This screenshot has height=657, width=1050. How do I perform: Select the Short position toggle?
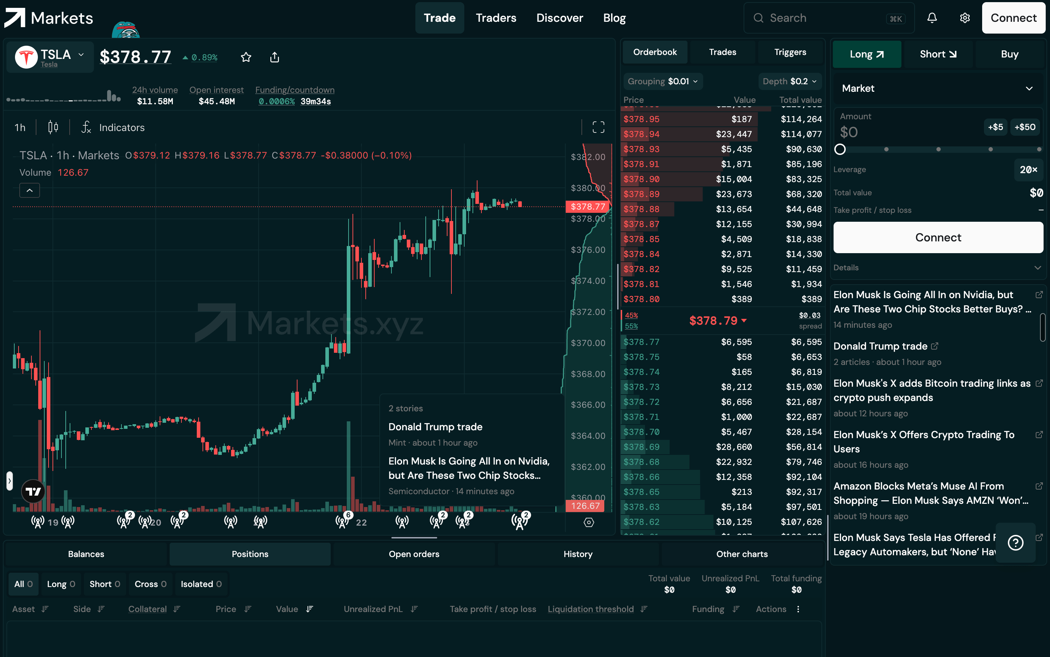tap(938, 54)
